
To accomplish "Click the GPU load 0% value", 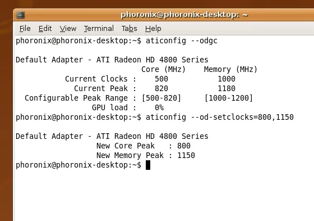I will [159, 107].
